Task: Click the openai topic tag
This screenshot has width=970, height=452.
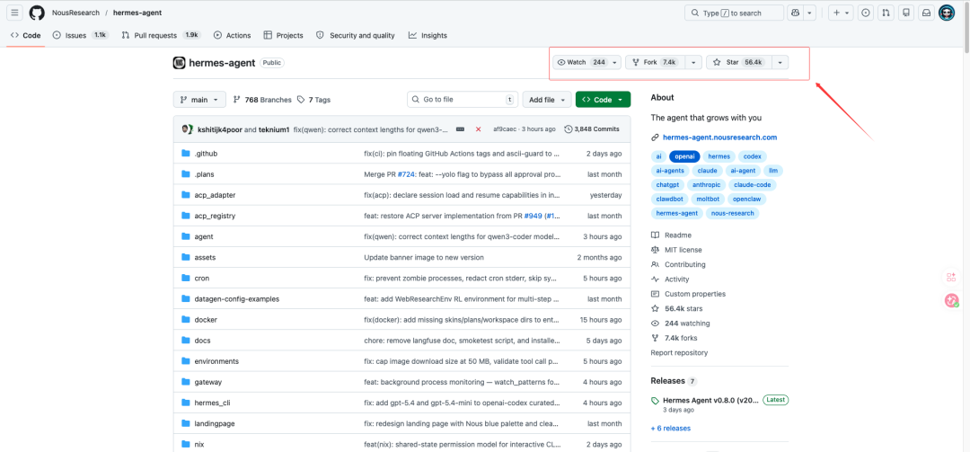Action: 684,156
